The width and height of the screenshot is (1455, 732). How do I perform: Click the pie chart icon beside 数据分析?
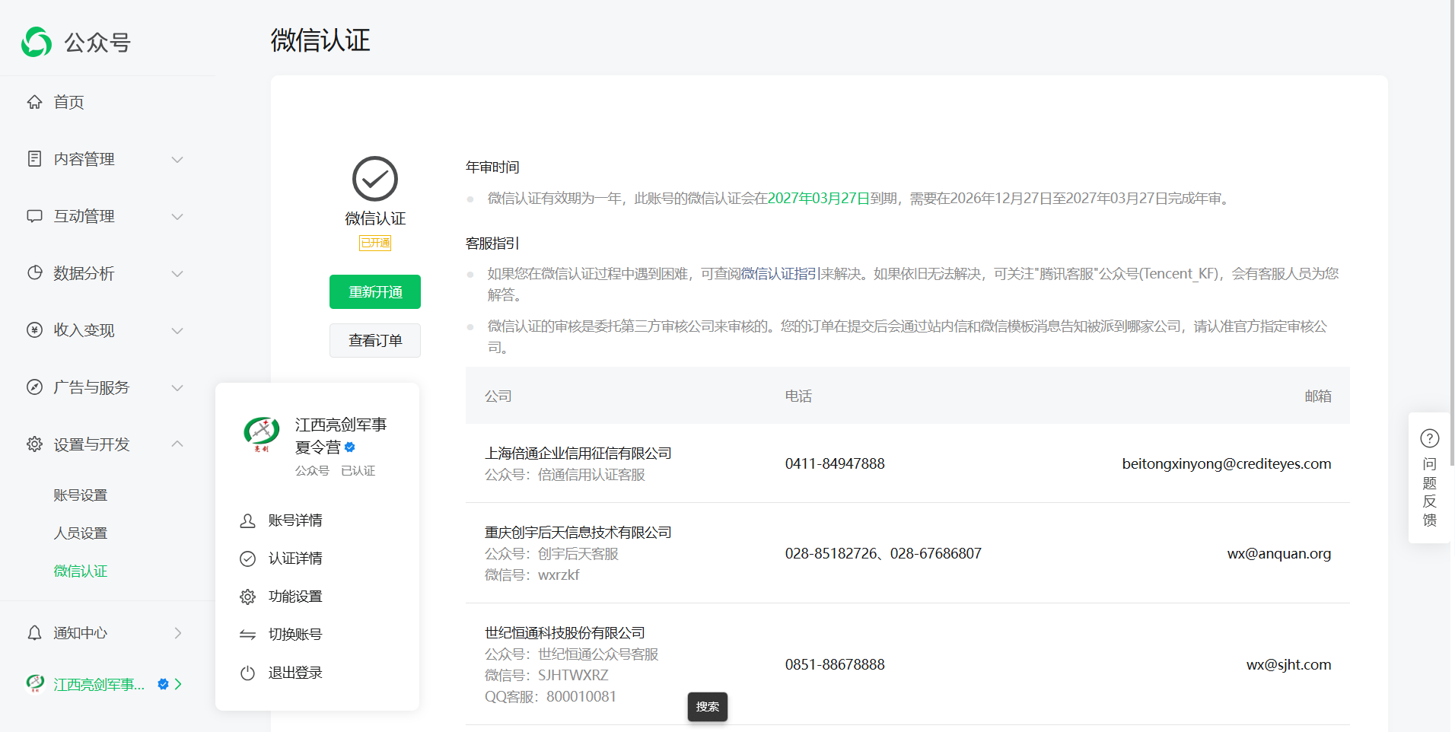[34, 272]
